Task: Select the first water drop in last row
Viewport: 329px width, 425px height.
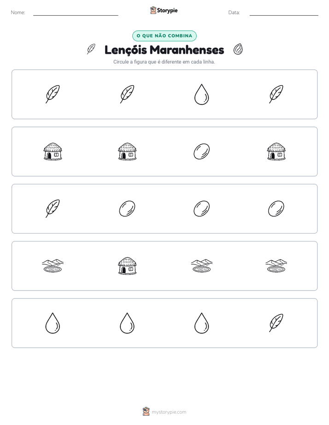Action: [53, 323]
